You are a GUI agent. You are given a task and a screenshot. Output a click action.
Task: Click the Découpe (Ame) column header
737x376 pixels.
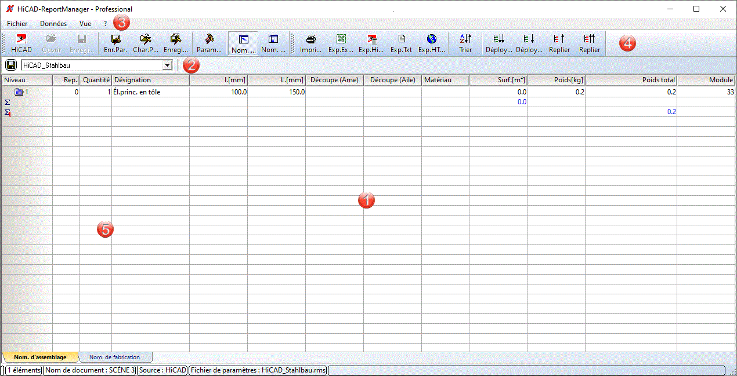click(335, 80)
